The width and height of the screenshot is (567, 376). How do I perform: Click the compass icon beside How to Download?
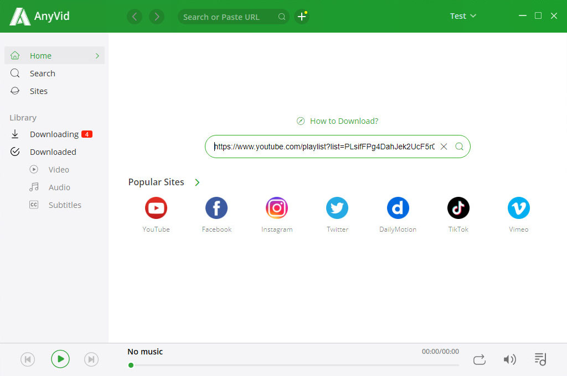pyautogui.click(x=301, y=121)
